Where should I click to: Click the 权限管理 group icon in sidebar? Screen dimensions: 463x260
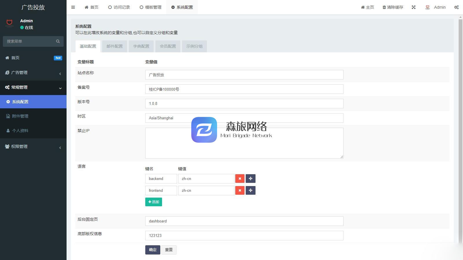[x=7, y=146]
